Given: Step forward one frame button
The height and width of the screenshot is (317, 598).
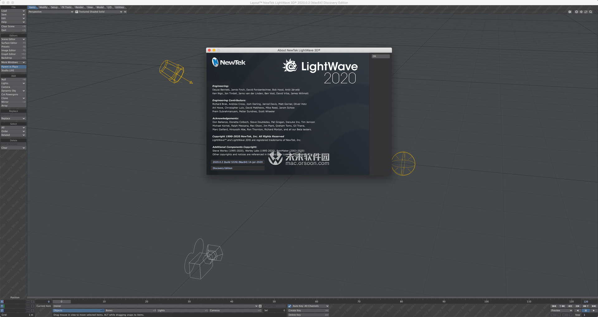Looking at the screenshot, I should click(x=578, y=306).
